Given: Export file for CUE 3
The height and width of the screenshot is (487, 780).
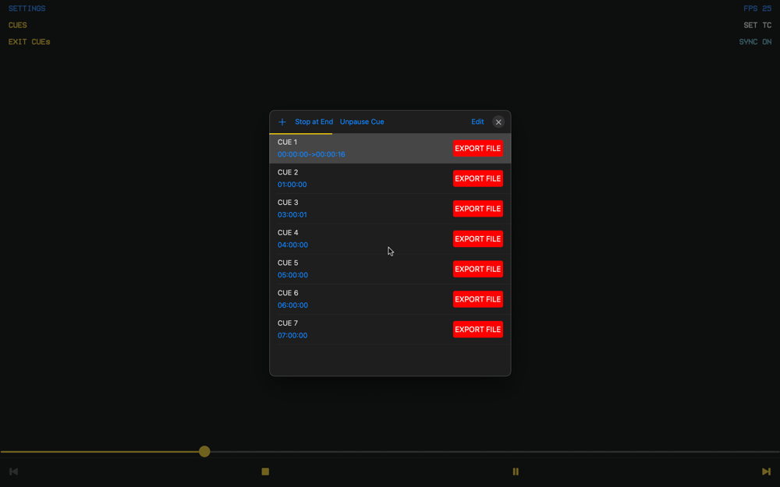Looking at the screenshot, I should (x=477, y=209).
